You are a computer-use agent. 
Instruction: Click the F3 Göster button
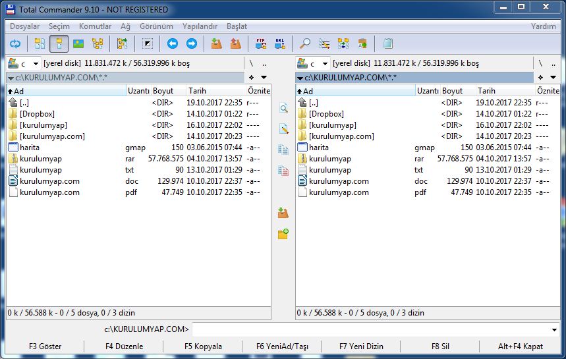[45, 346]
